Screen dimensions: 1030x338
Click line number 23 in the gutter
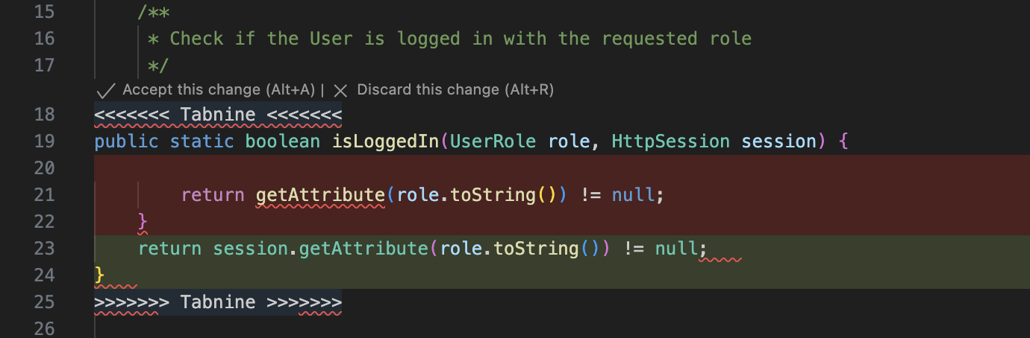(x=44, y=248)
